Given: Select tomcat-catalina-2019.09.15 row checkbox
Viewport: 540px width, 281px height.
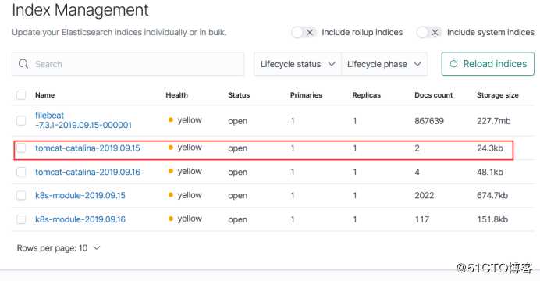Looking at the screenshot, I should coord(21,148).
